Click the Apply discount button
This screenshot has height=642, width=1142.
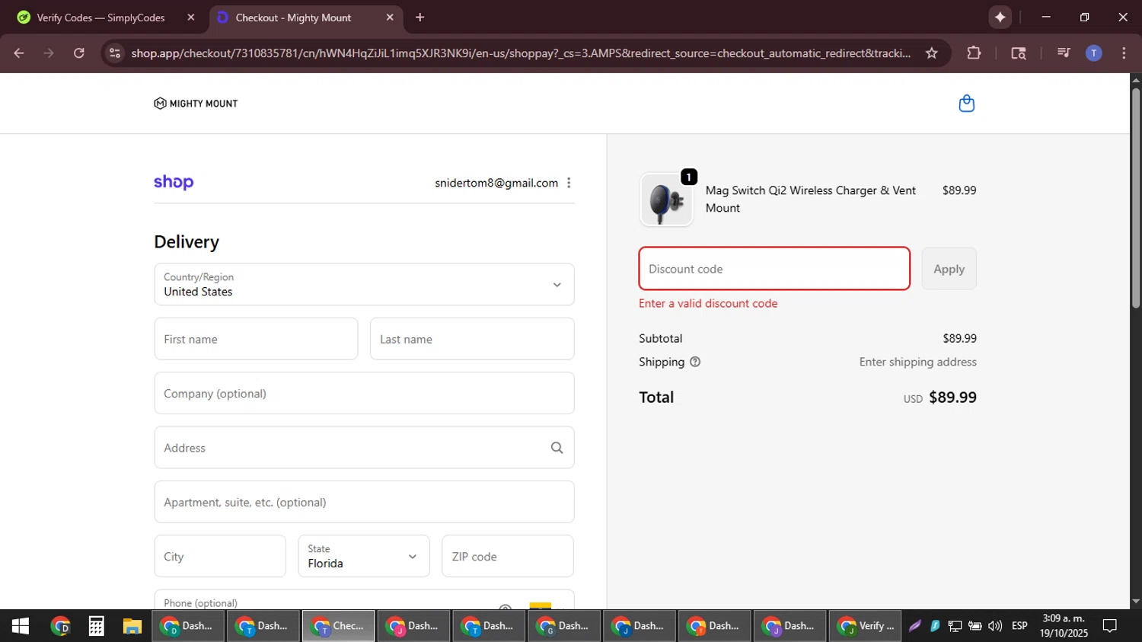949,269
